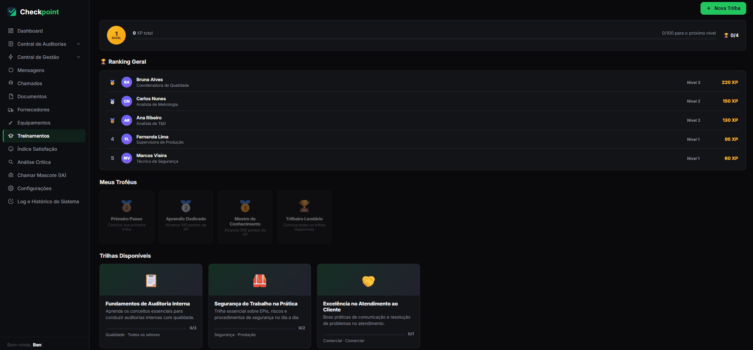The width and height of the screenshot is (753, 350).
Task: Open Dashboard from the sidebar
Action: coord(44,31)
